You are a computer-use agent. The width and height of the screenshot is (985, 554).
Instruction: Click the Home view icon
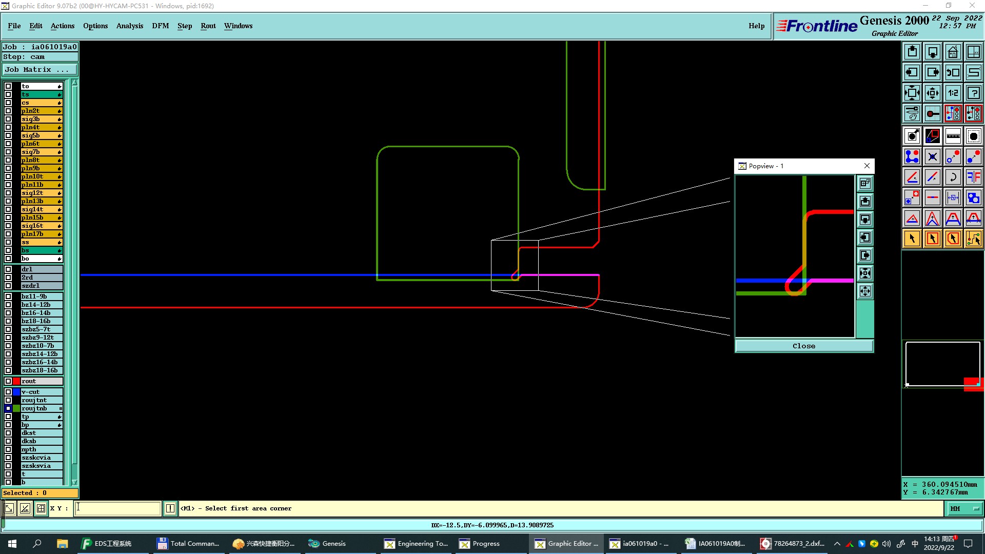pos(953,52)
